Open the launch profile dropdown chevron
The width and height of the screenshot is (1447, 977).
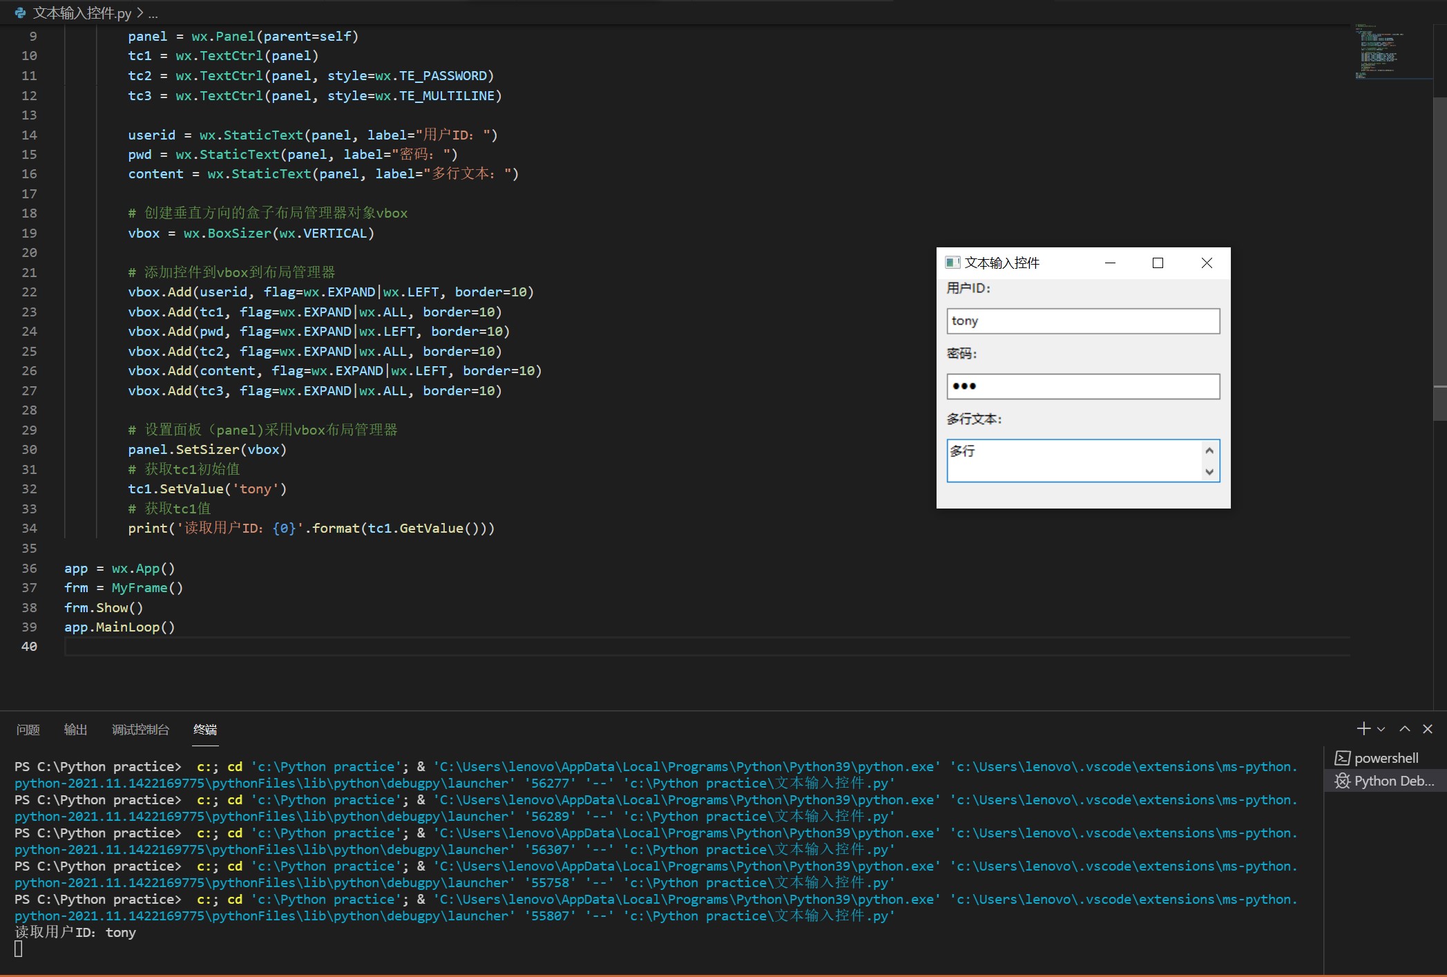point(1381,730)
